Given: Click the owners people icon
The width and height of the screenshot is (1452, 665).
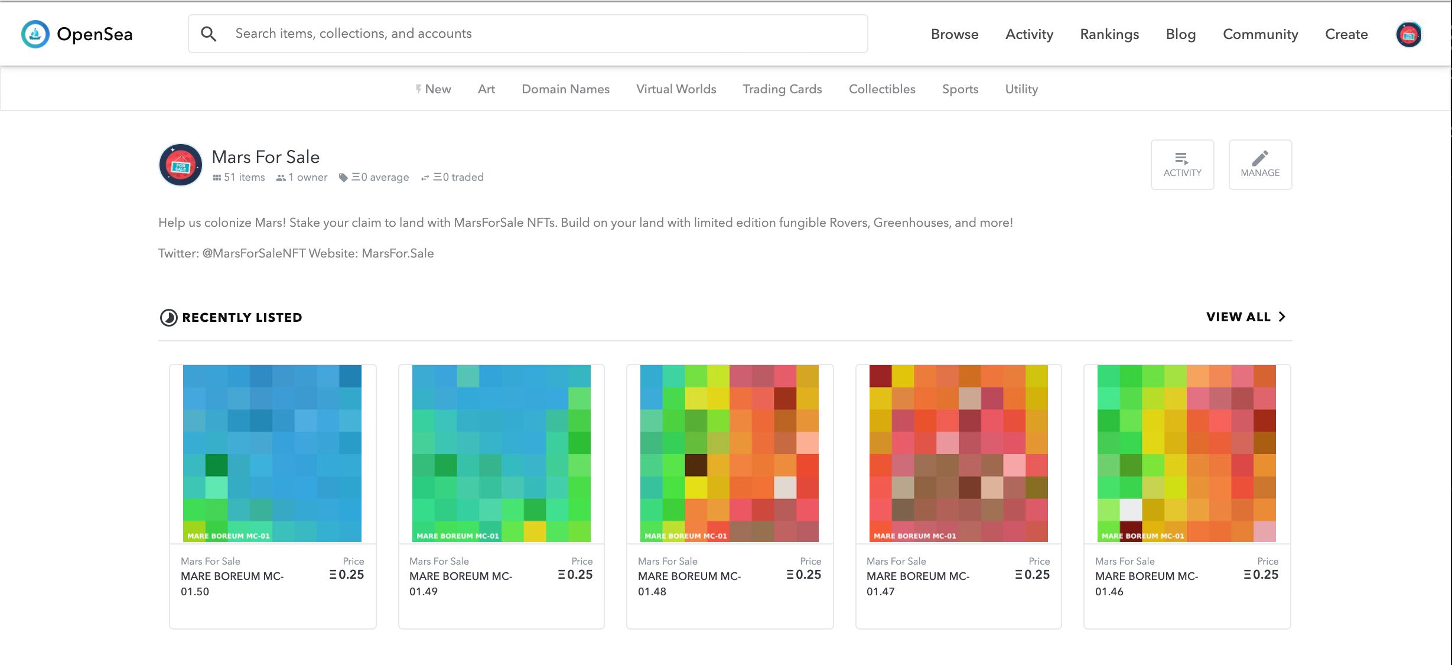Looking at the screenshot, I should click(281, 177).
